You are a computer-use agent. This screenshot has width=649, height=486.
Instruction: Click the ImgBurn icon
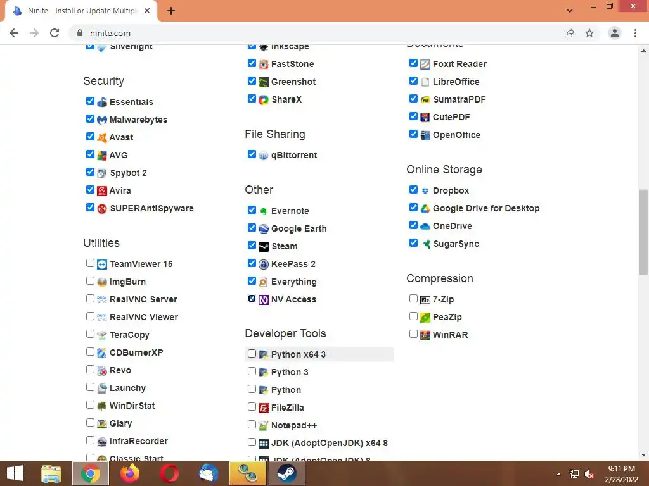pos(102,282)
